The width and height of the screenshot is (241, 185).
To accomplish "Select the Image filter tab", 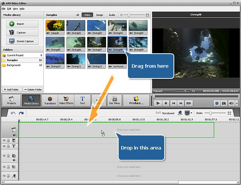I will (x=100, y=15).
